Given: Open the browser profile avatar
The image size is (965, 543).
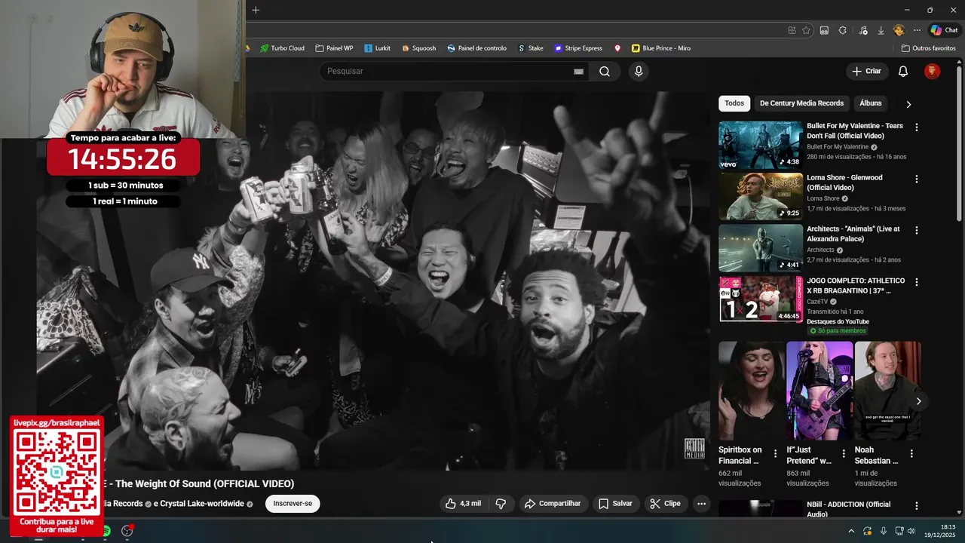Looking at the screenshot, I should coord(899,30).
